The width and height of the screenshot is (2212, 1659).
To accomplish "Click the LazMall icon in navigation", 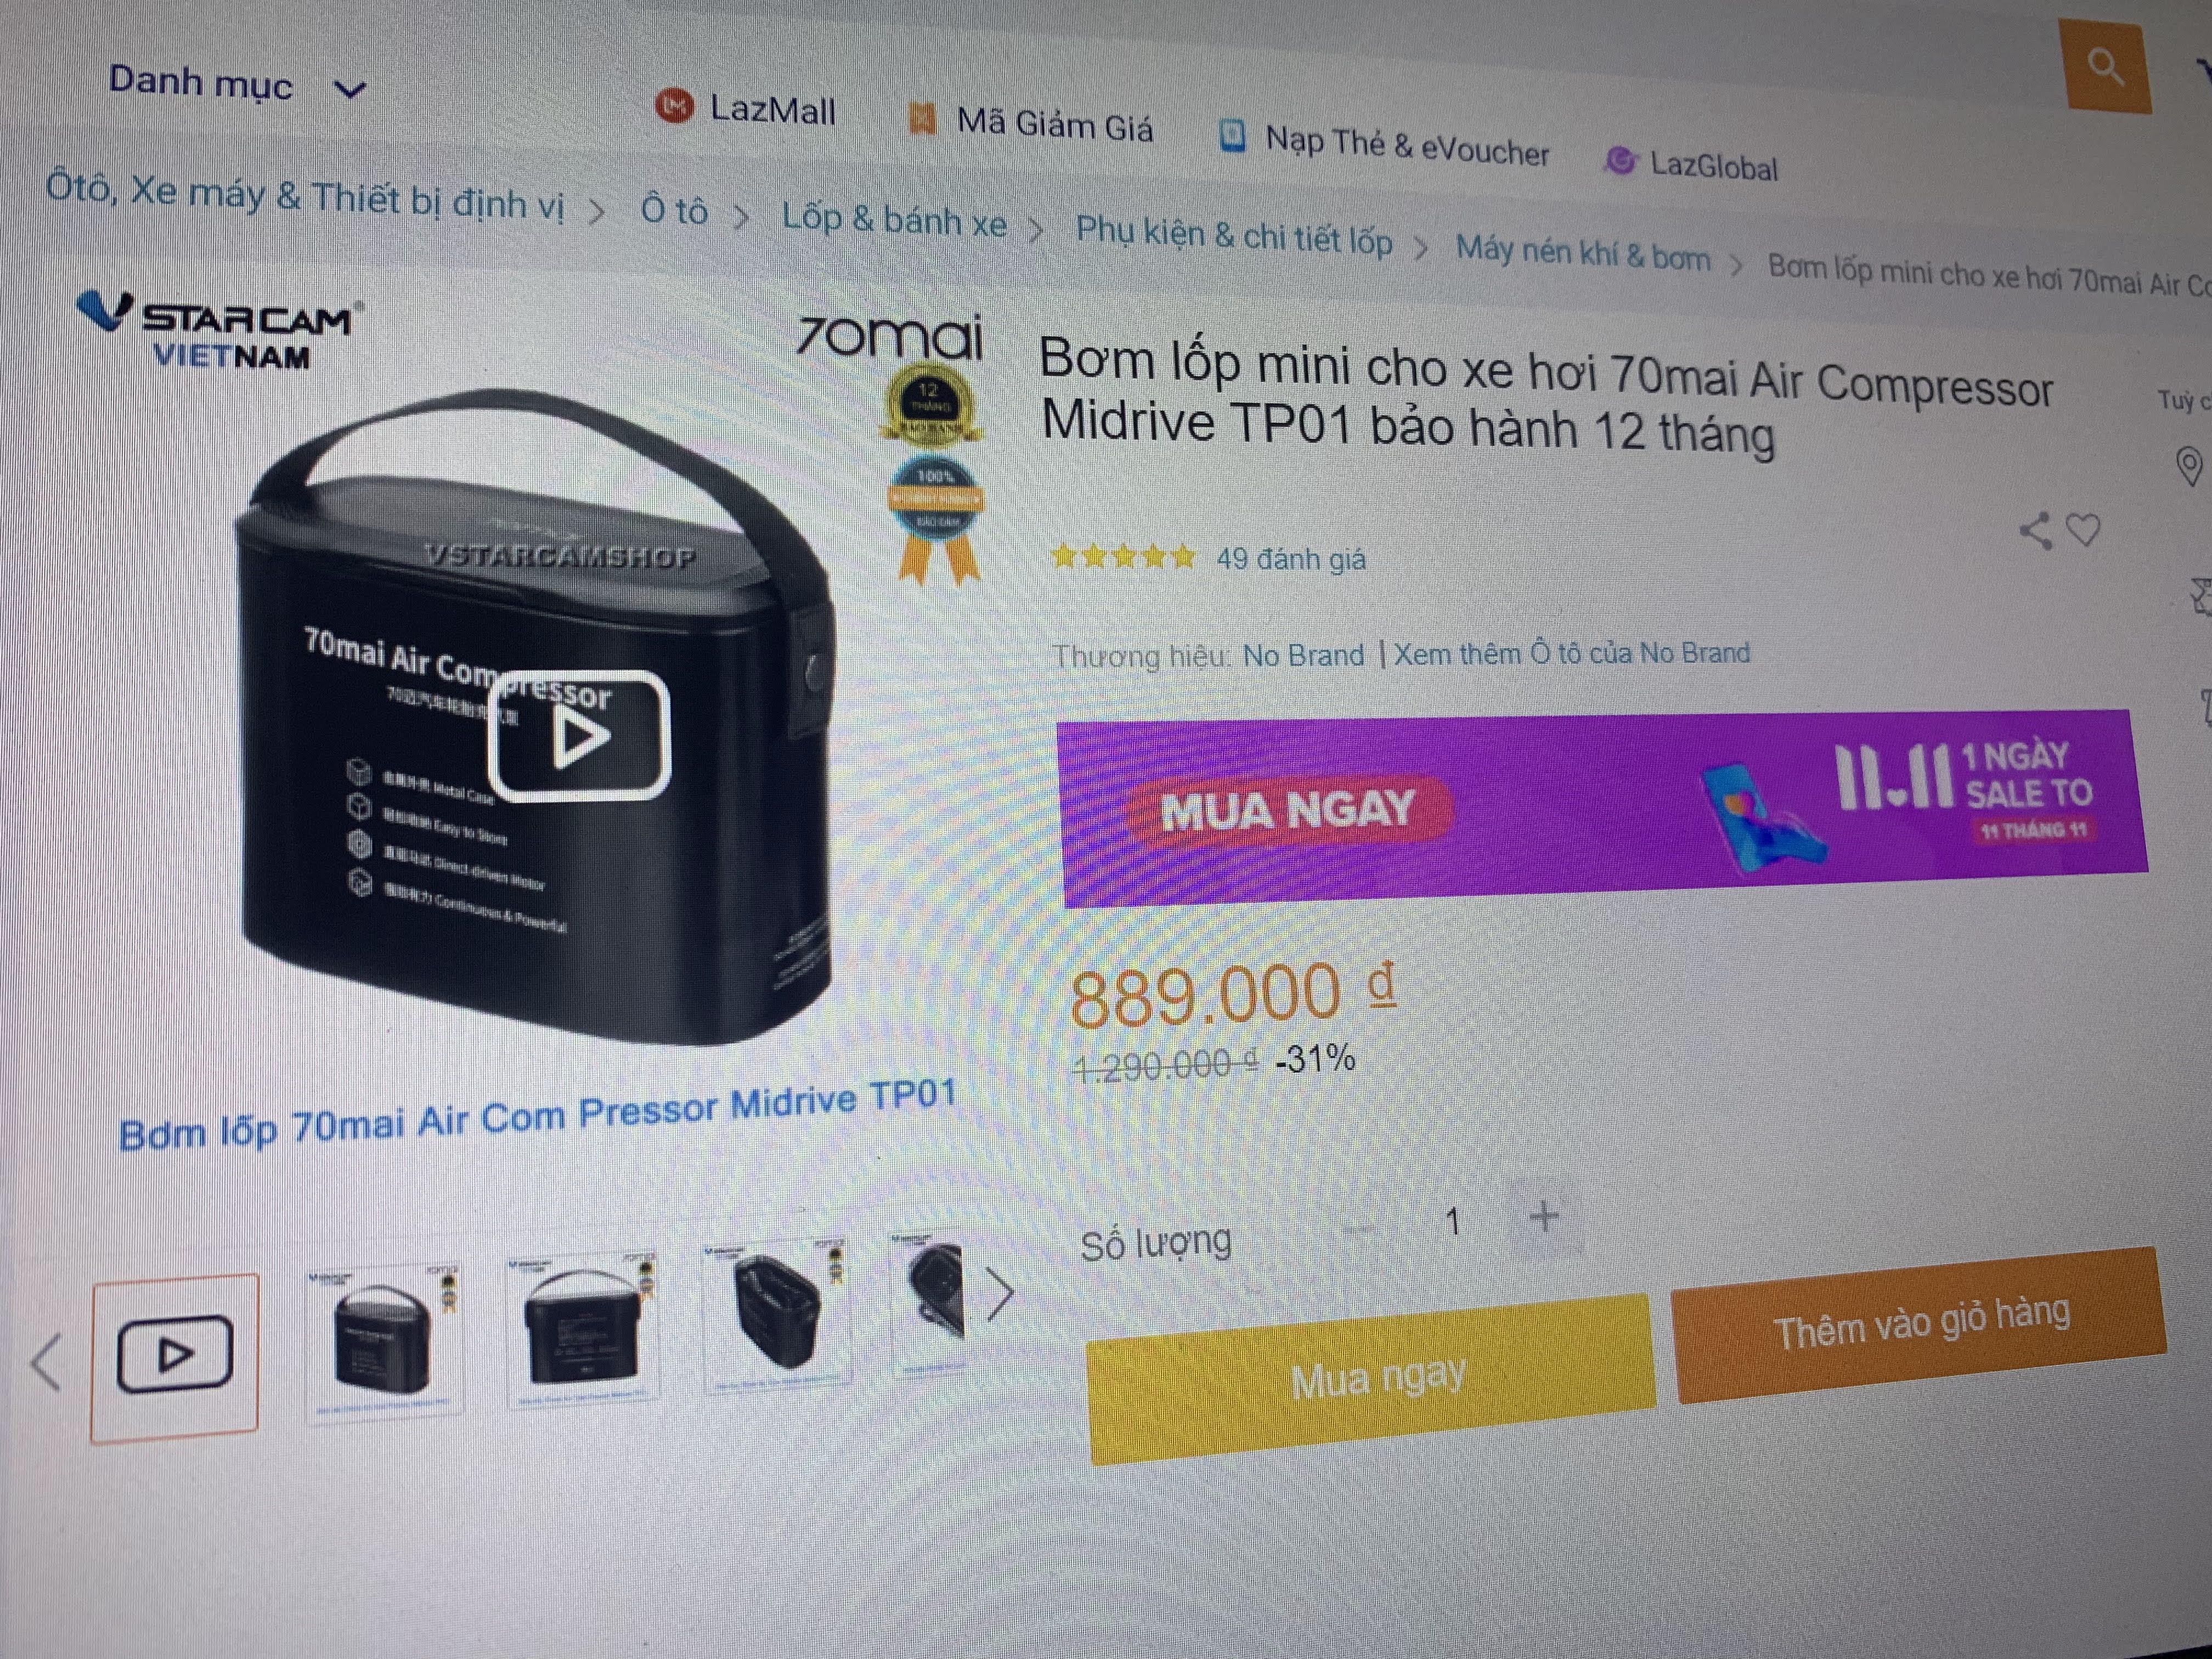I will click(x=674, y=105).
